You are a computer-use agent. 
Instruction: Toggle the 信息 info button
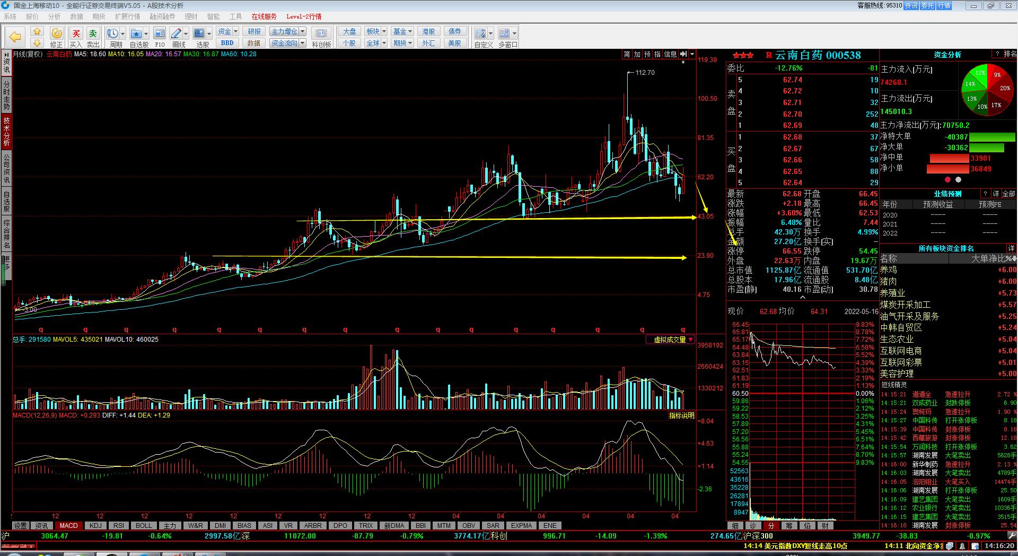671,54
